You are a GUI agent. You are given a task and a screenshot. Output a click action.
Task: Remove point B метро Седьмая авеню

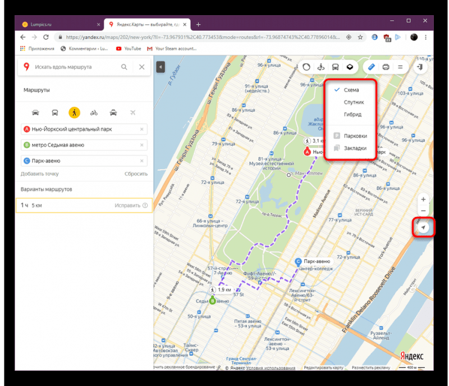click(142, 145)
